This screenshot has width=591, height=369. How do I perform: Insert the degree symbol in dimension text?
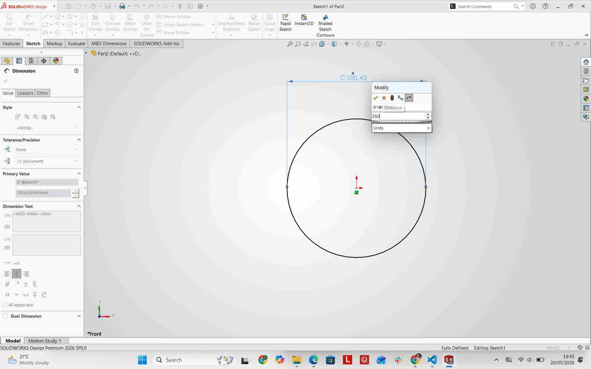[x=18, y=284]
